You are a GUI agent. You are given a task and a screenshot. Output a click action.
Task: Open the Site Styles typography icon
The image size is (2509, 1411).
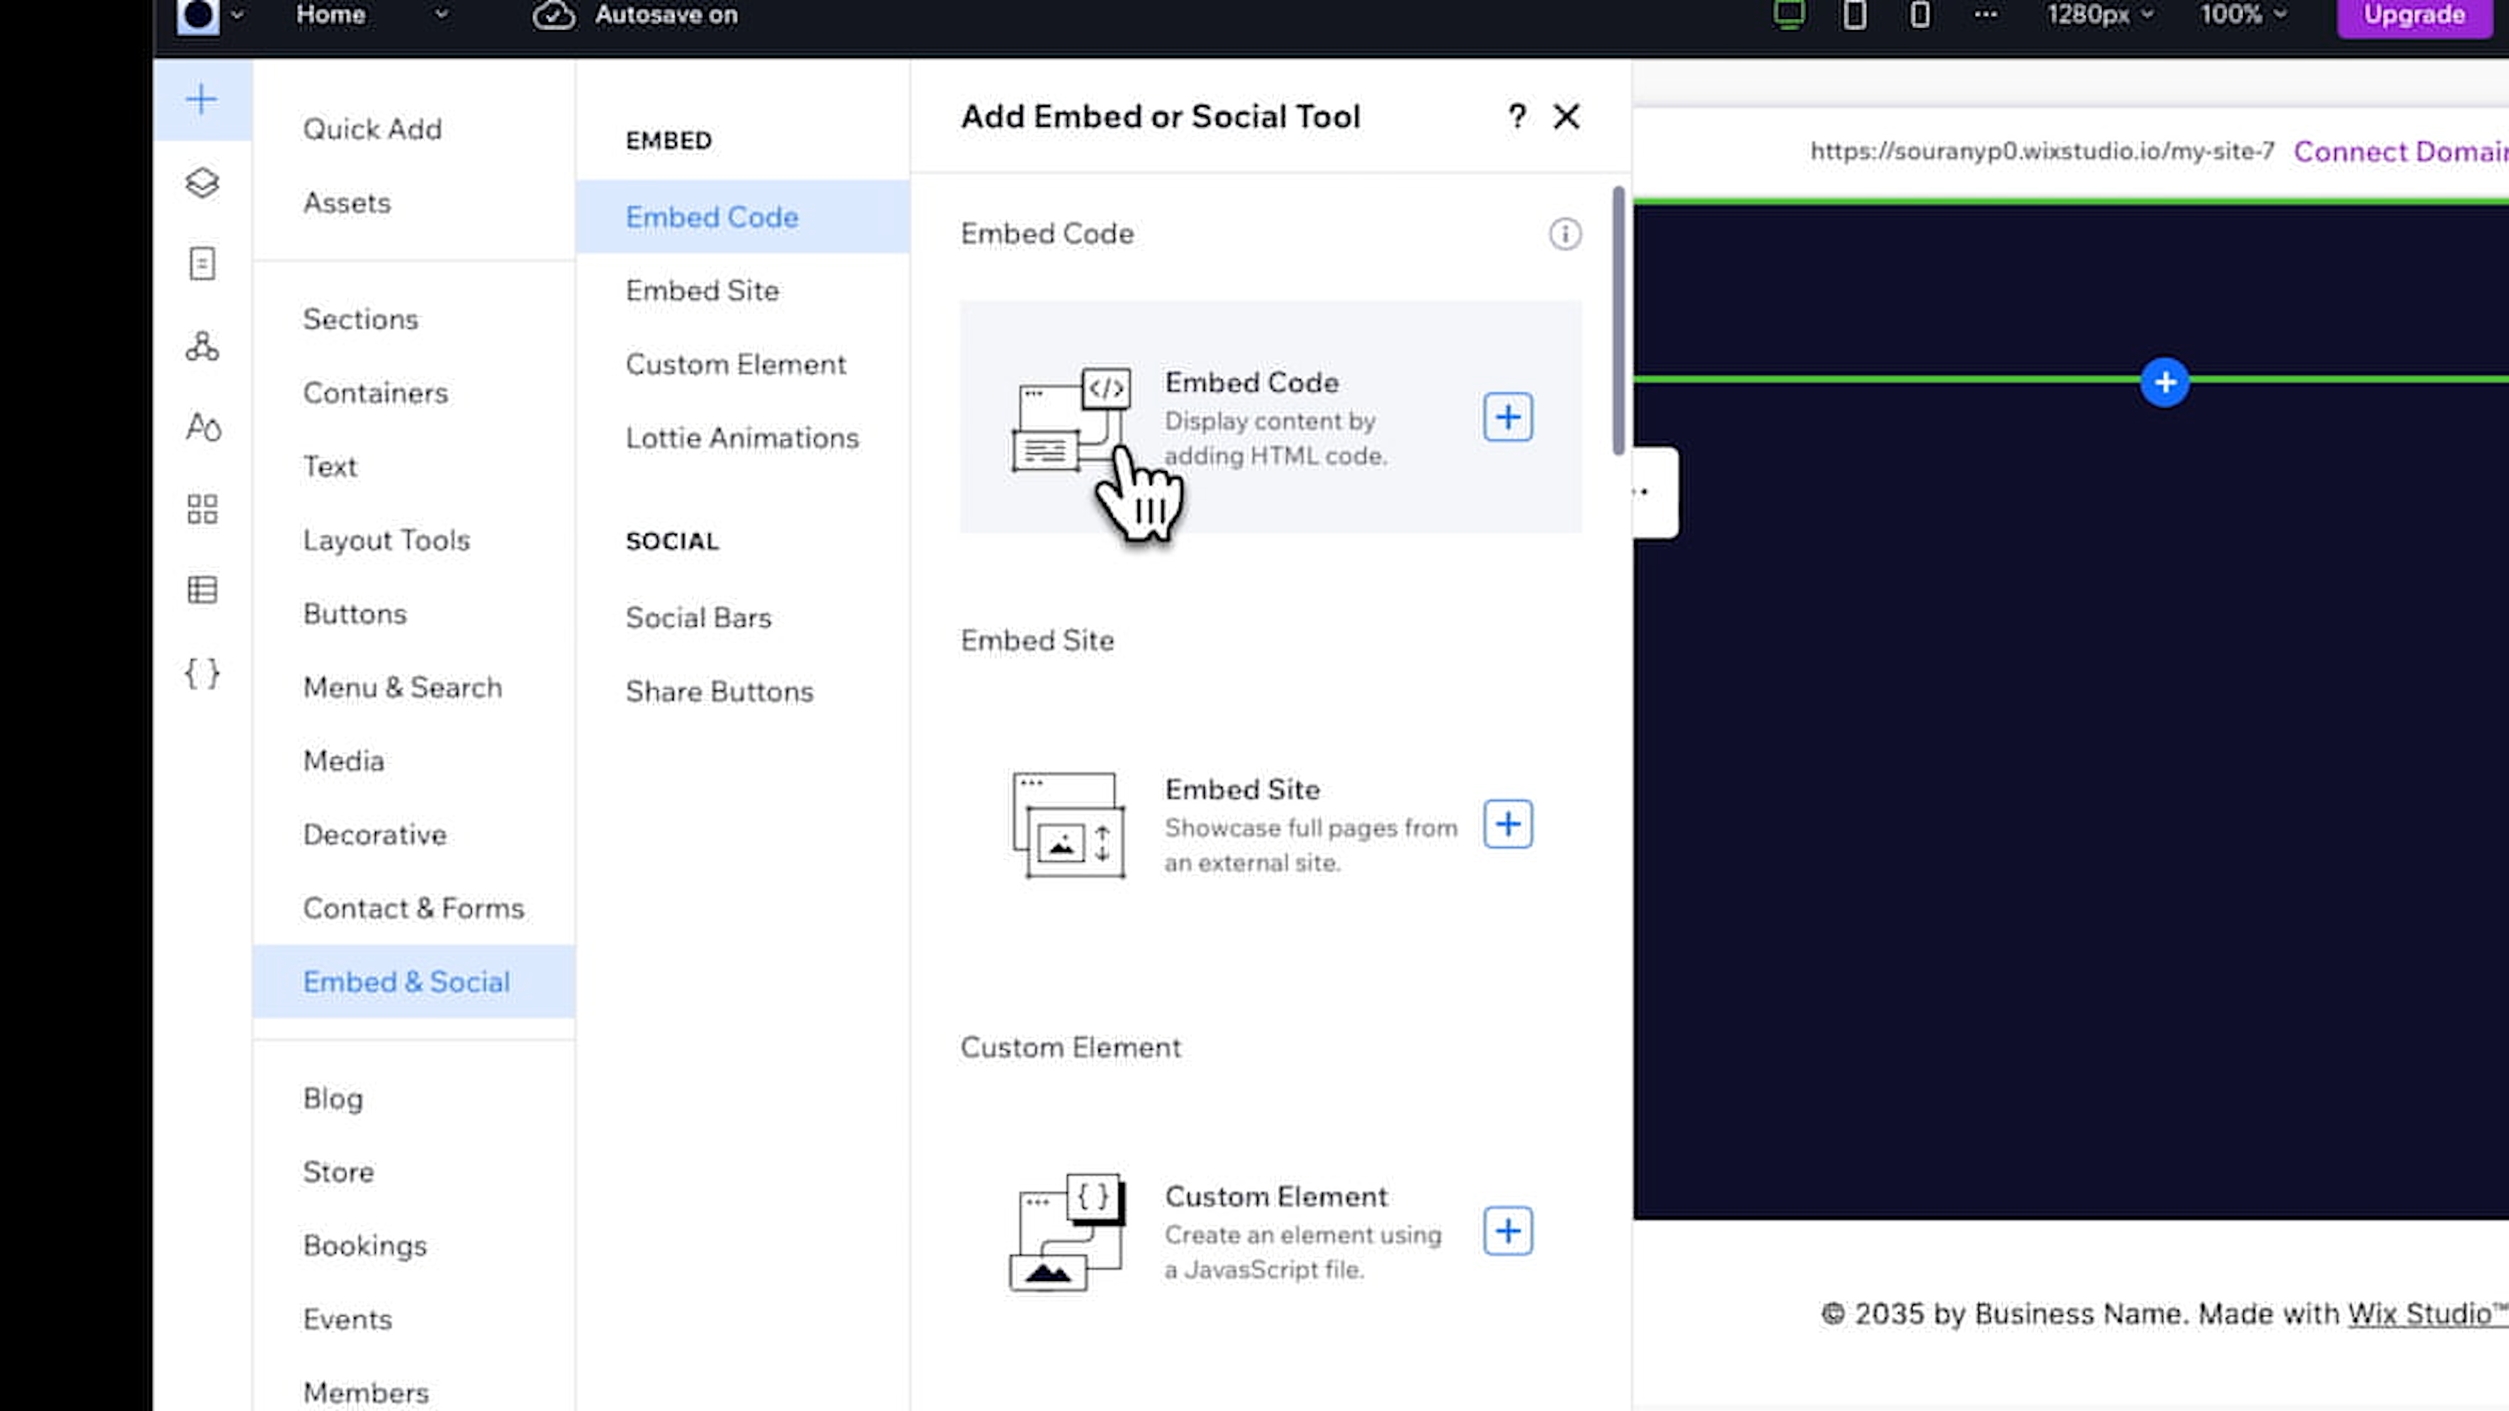click(203, 427)
